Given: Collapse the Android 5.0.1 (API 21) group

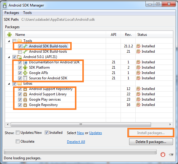Looking at the screenshot, I should pyautogui.click(x=9, y=57).
